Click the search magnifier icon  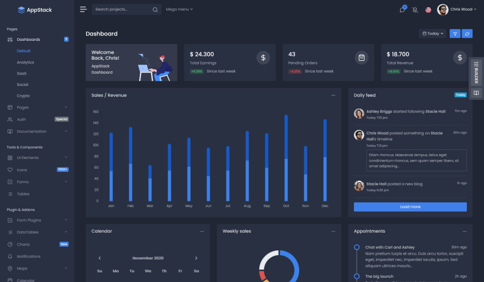(155, 10)
